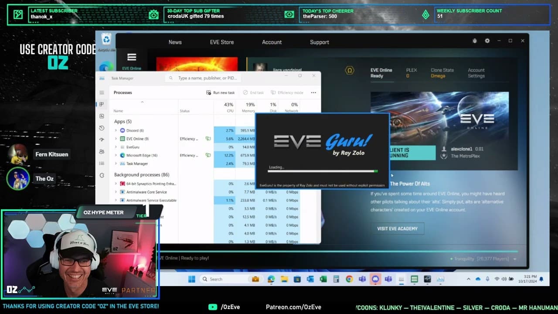Open Microsoft Edge from taskbar

pyautogui.click(x=271, y=279)
